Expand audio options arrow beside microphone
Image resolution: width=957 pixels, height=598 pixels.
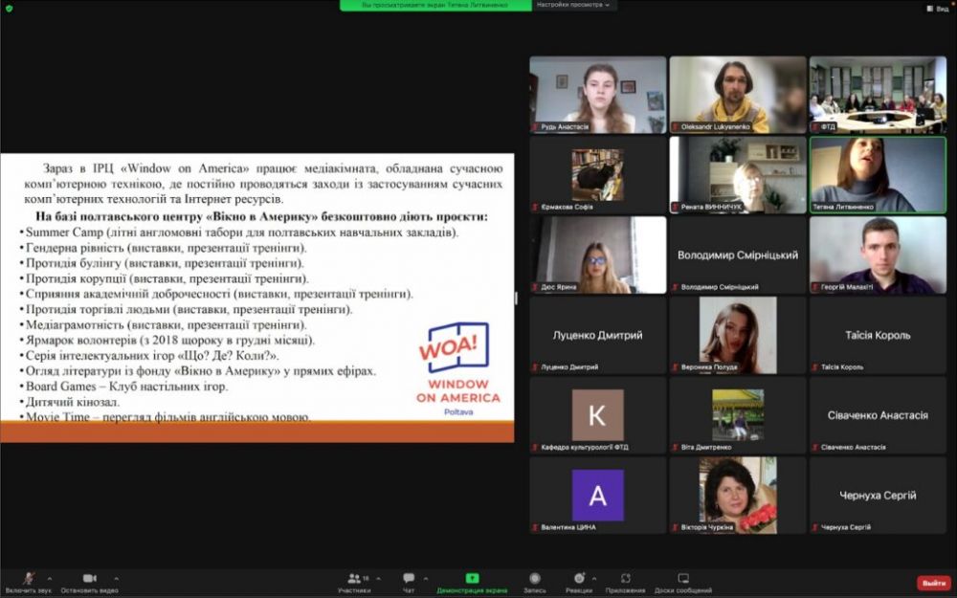point(49,578)
